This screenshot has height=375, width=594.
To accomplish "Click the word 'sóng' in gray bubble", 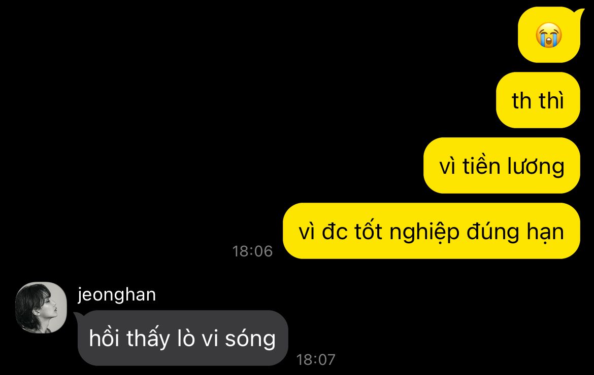I will pyautogui.click(x=250, y=339).
